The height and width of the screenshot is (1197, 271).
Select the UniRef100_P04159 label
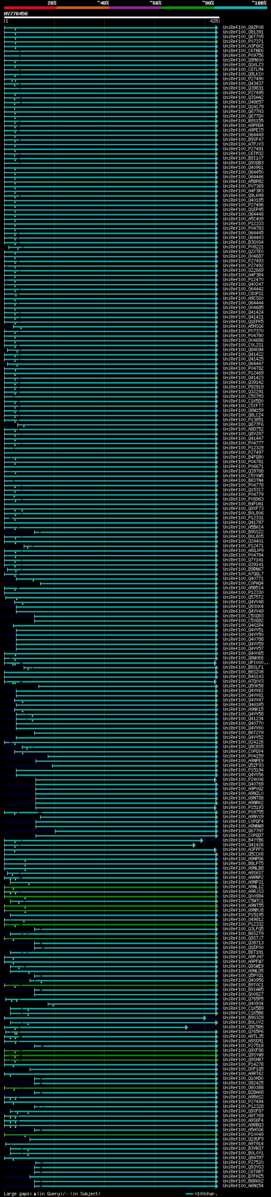[x=243, y=756]
